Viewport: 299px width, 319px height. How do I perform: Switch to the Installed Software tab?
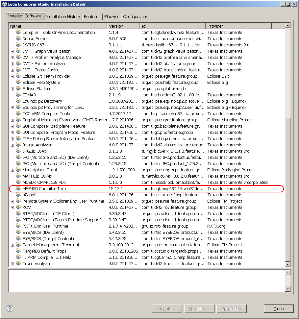[24, 16]
